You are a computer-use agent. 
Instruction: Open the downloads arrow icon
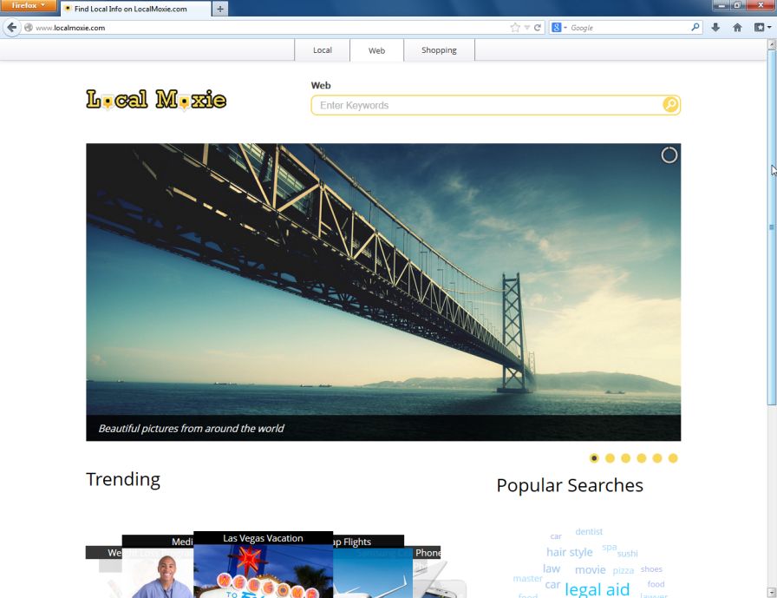pos(715,28)
